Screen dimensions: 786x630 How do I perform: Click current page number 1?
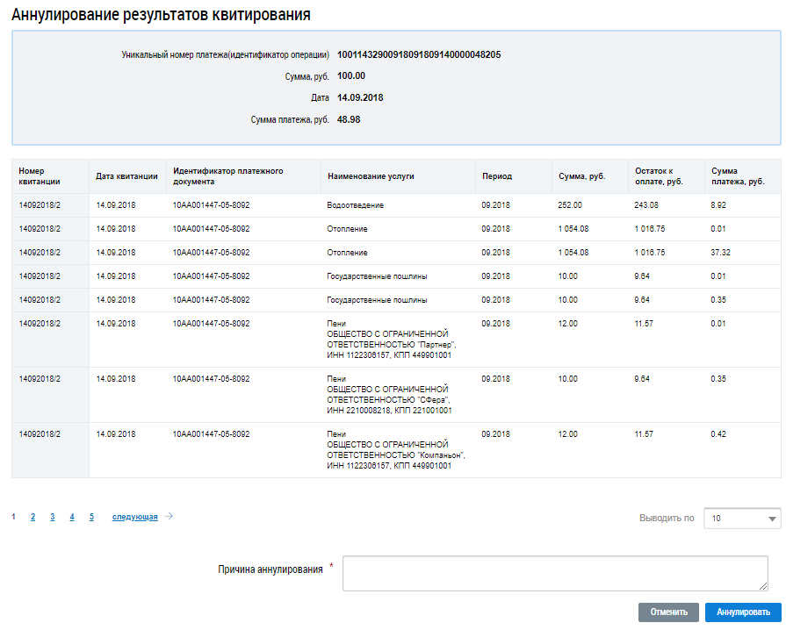[x=13, y=517]
